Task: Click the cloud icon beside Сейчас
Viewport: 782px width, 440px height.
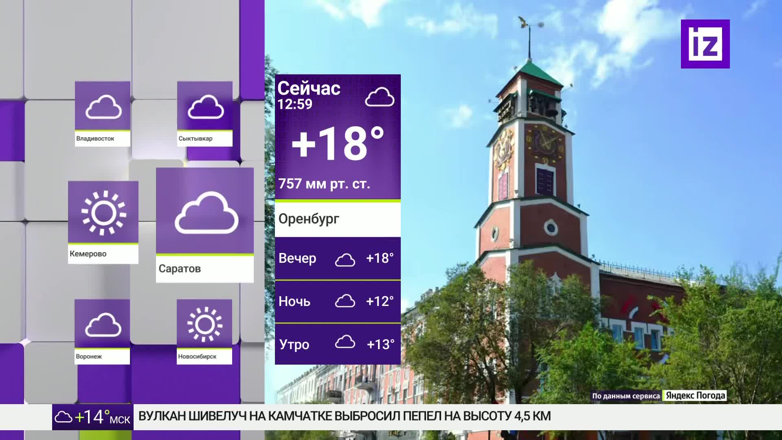Action: [380, 97]
